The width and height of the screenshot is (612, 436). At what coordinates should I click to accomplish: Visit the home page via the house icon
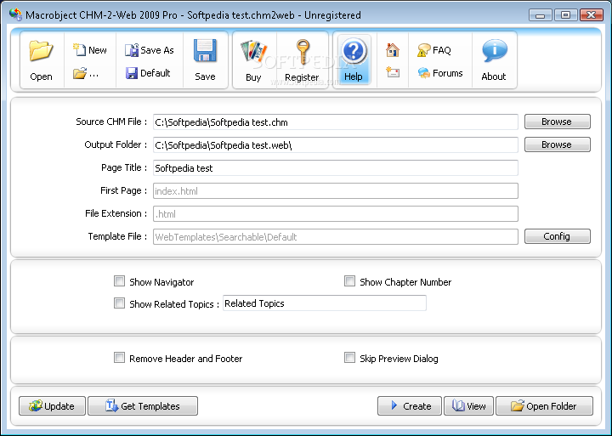point(392,50)
